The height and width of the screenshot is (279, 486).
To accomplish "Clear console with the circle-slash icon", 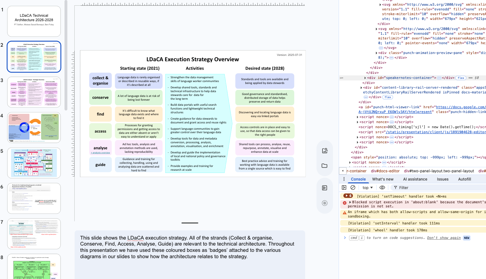I will [x=353, y=187].
